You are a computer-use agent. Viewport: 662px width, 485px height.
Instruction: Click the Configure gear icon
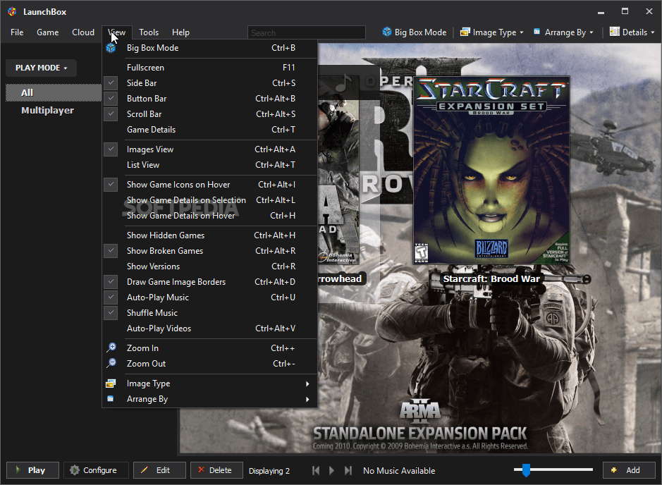(x=74, y=469)
